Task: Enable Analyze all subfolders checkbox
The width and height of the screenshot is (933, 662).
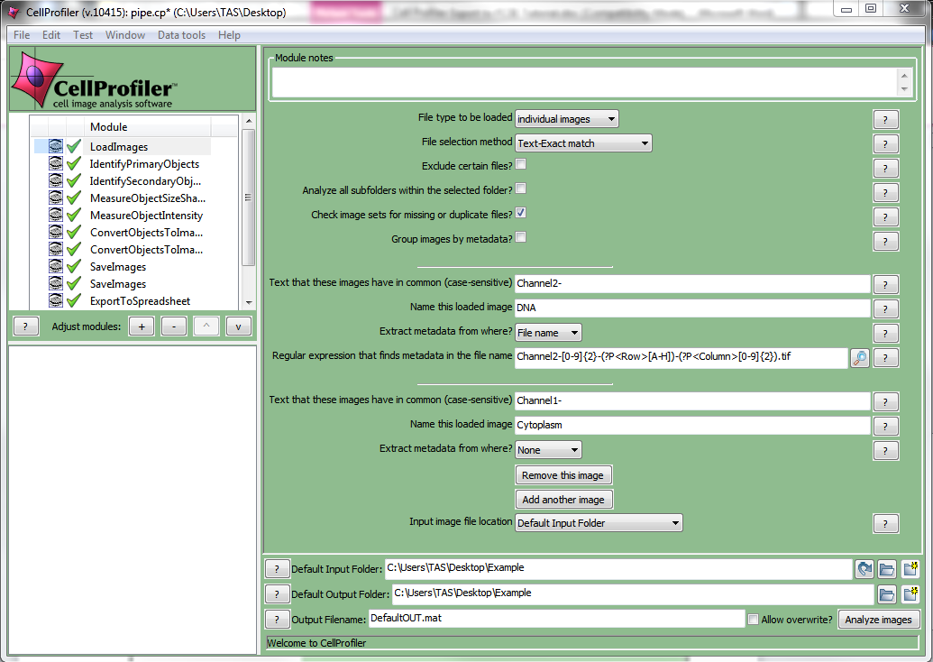Action: point(521,188)
